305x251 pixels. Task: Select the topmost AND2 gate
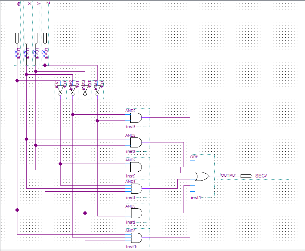[136, 118]
